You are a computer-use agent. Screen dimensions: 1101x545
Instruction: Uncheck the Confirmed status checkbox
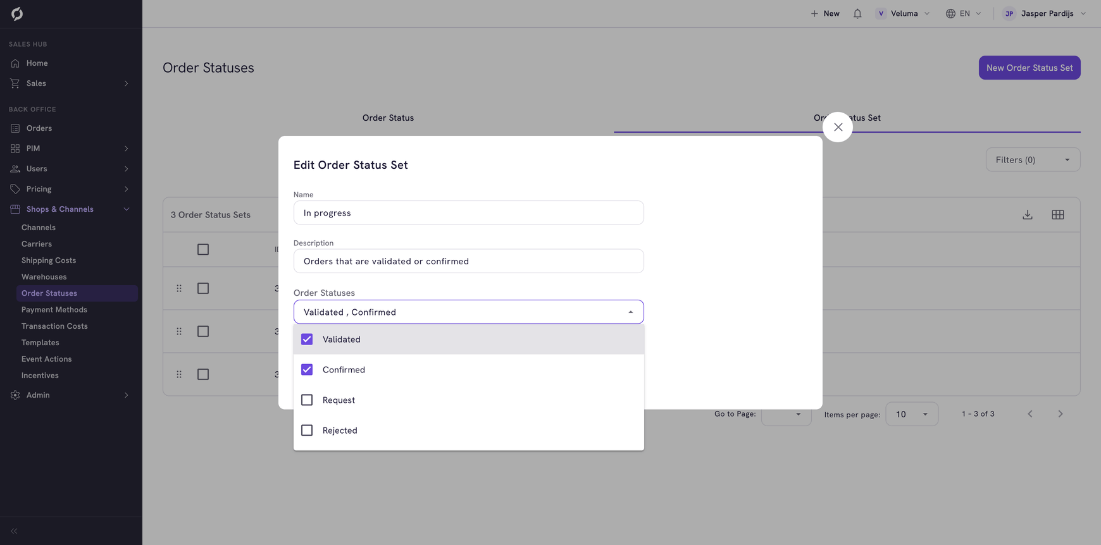pyautogui.click(x=307, y=370)
